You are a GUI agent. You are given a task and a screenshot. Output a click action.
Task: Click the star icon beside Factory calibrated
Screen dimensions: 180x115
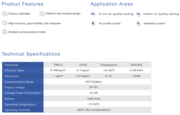point(5,14)
